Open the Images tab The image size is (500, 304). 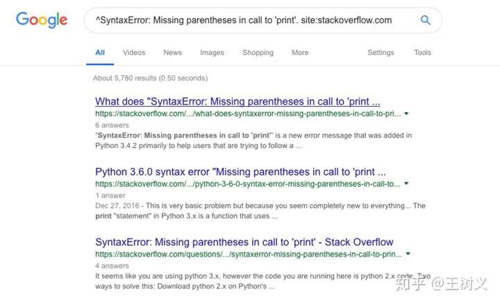click(x=212, y=53)
